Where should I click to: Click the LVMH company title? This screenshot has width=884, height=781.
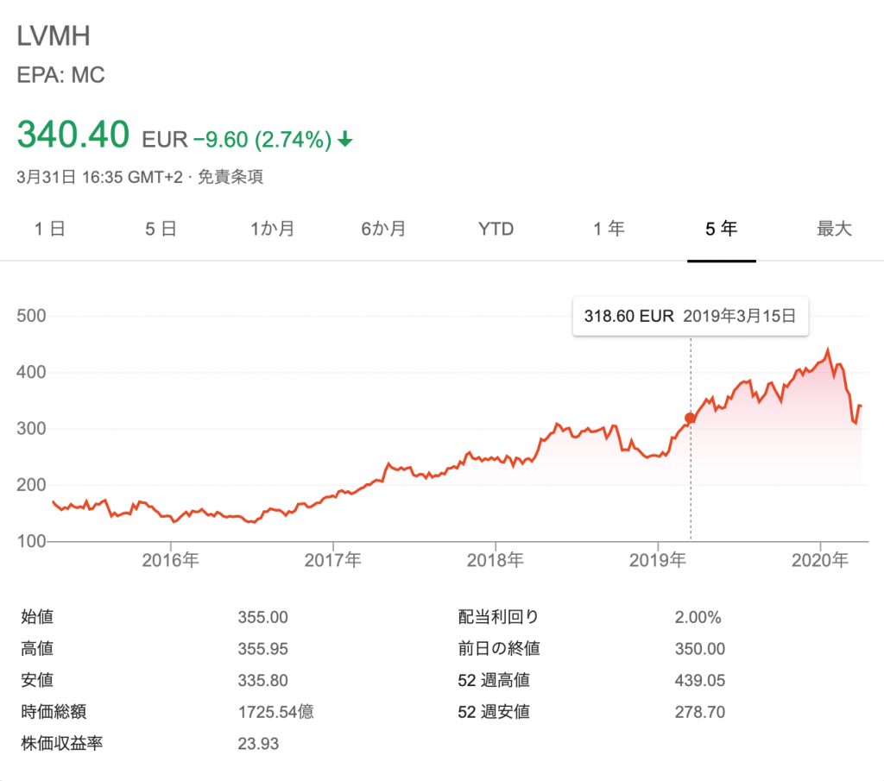click(54, 36)
